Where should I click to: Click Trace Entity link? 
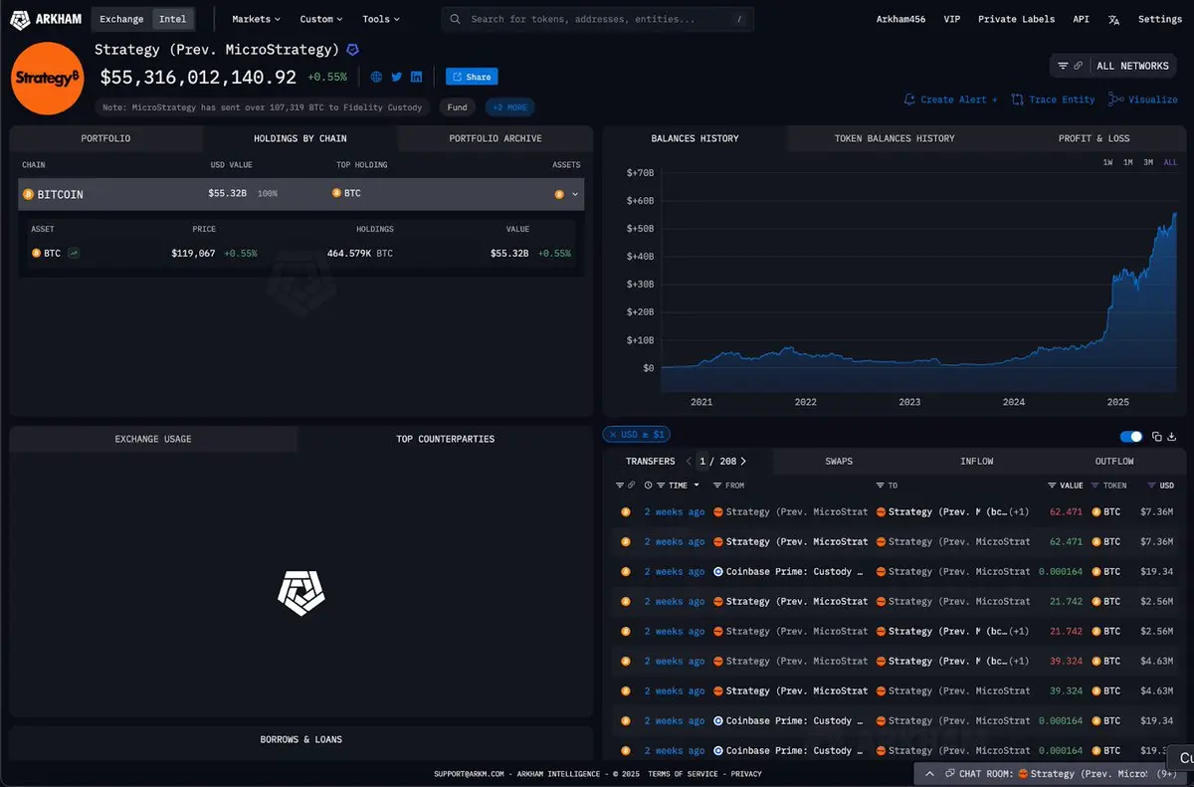[x=1053, y=99]
